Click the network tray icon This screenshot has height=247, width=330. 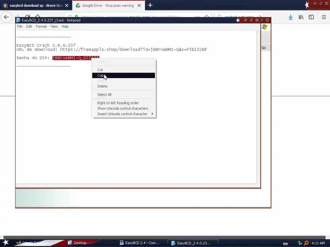(x=300, y=243)
